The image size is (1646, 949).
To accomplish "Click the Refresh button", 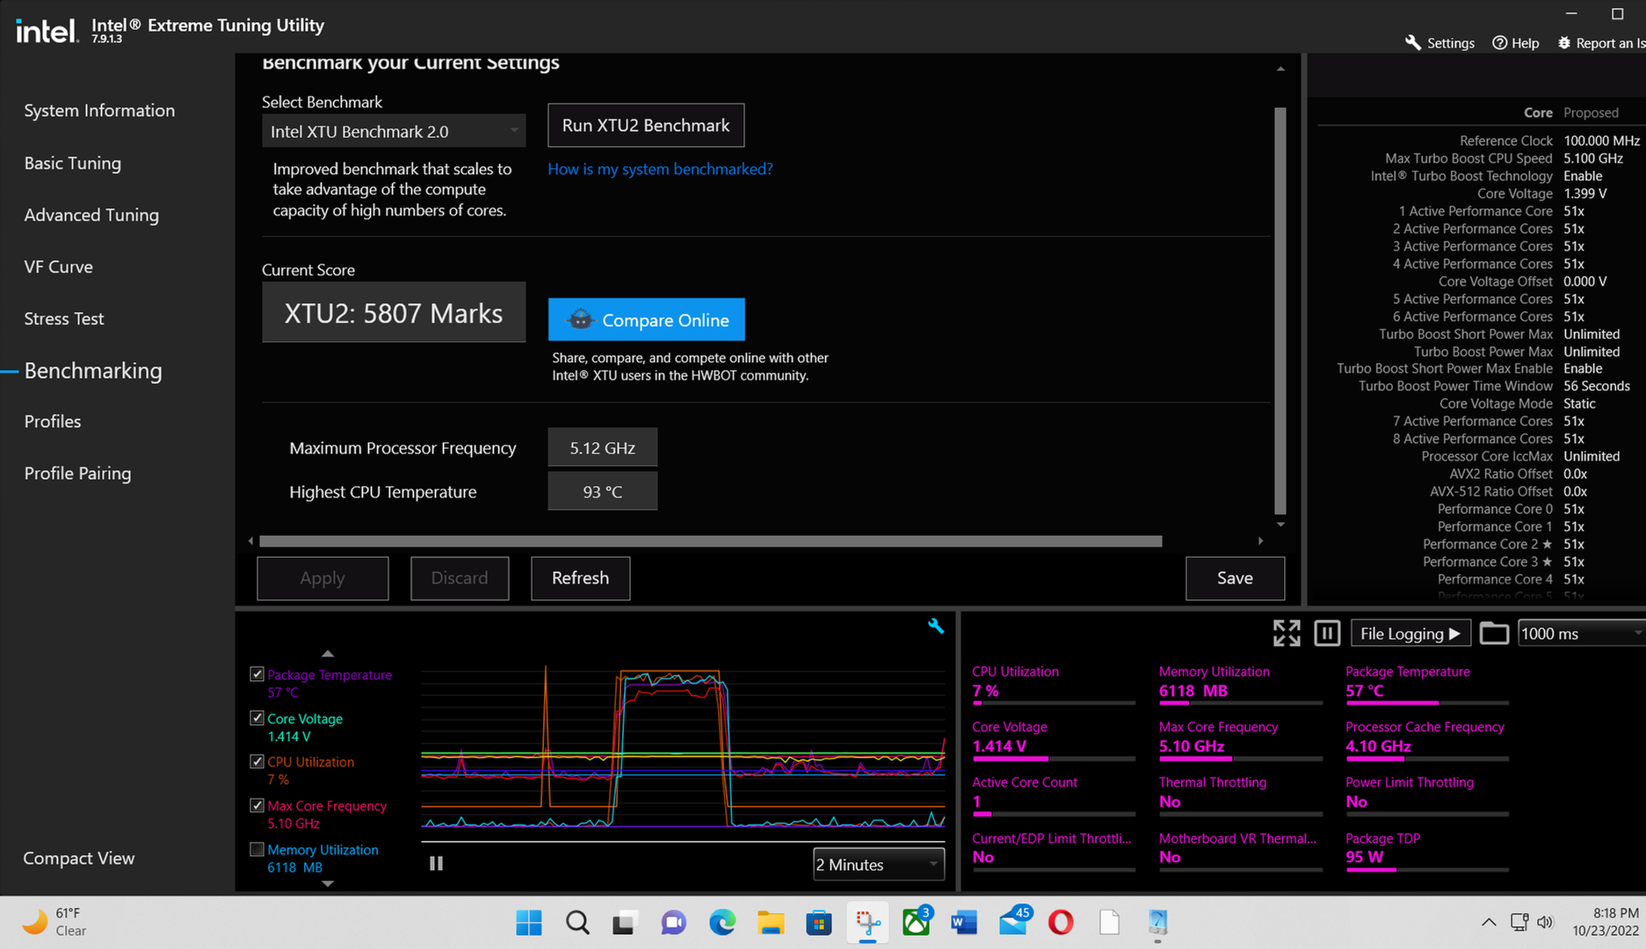I will click(581, 578).
